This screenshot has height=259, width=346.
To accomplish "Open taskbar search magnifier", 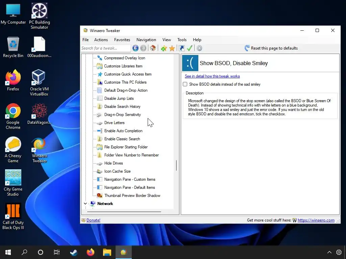I will (x=24, y=252).
